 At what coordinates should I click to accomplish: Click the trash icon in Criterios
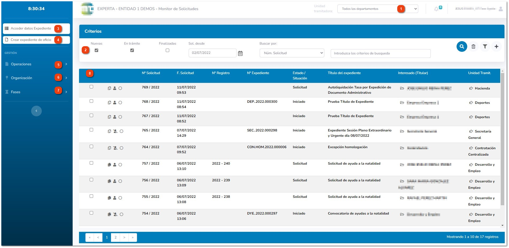[473, 46]
